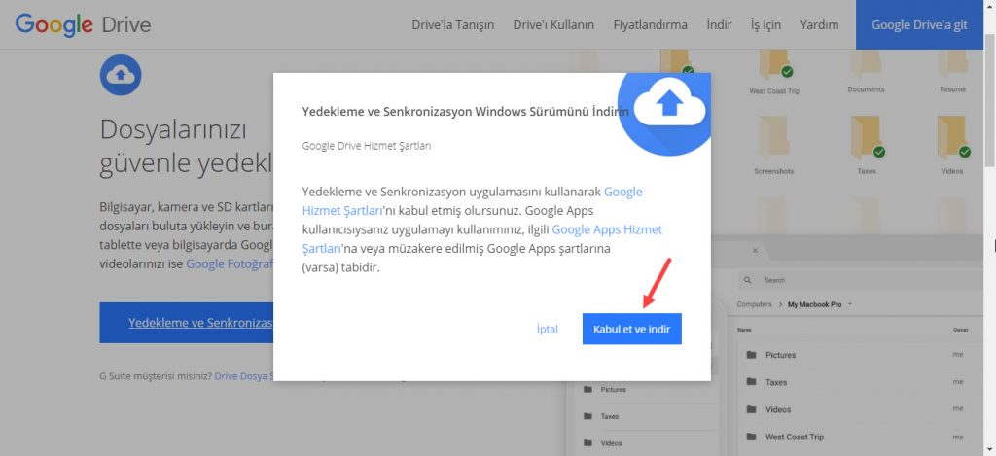Click Taxes folder icon in file list
The height and width of the screenshot is (456, 996).
[752, 382]
